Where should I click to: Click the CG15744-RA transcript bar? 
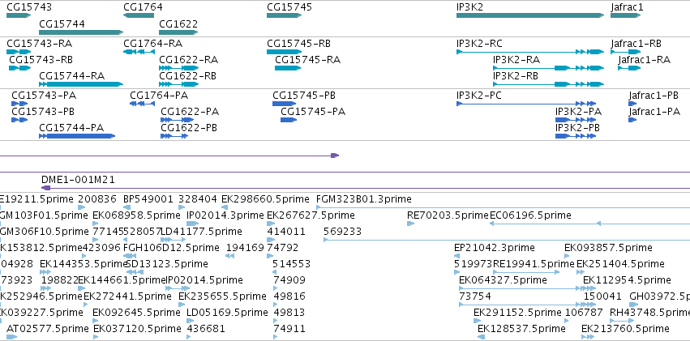coord(81,84)
